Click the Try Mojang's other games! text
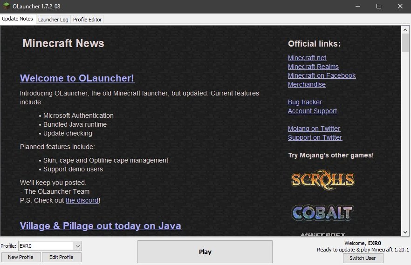 click(331, 155)
